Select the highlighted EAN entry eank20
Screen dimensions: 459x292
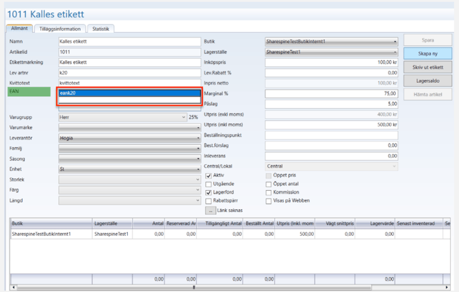129,93
